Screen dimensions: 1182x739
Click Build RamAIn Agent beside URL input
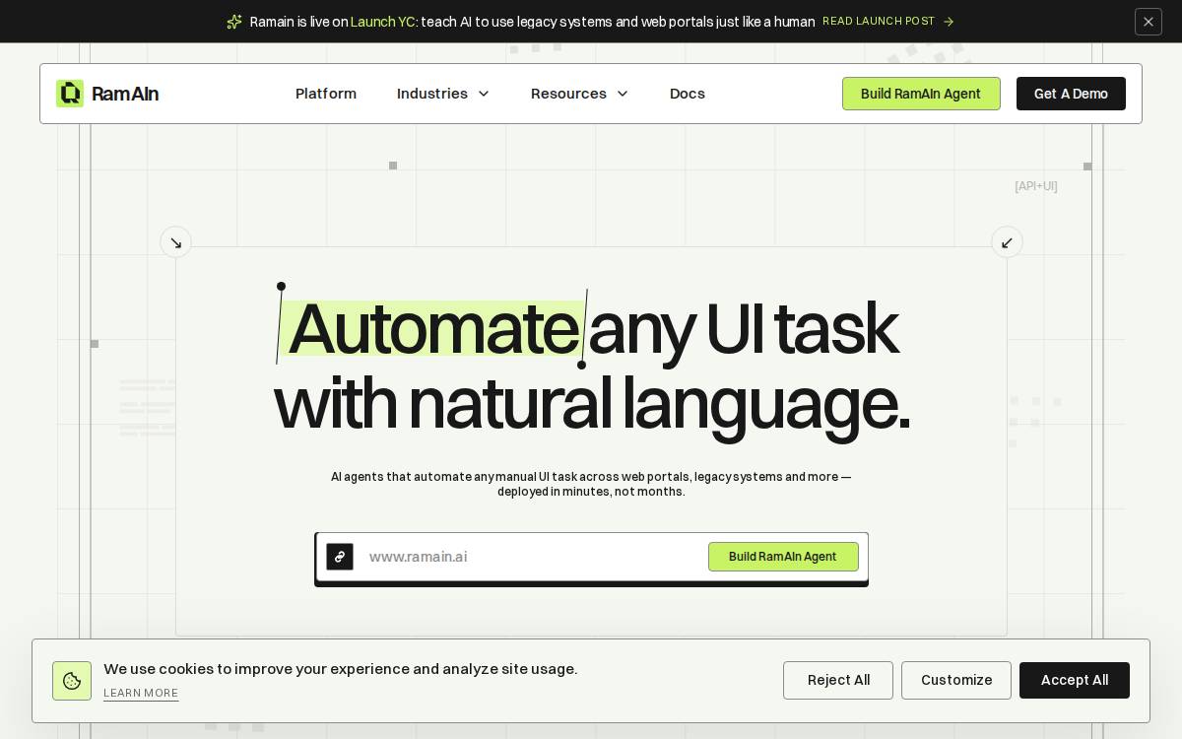point(783,557)
